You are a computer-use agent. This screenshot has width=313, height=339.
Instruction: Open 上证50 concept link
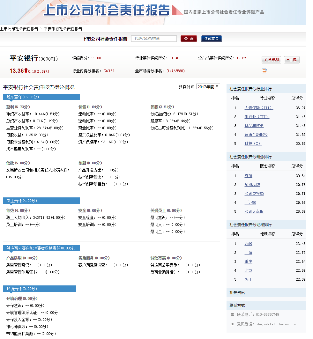(x=250, y=203)
